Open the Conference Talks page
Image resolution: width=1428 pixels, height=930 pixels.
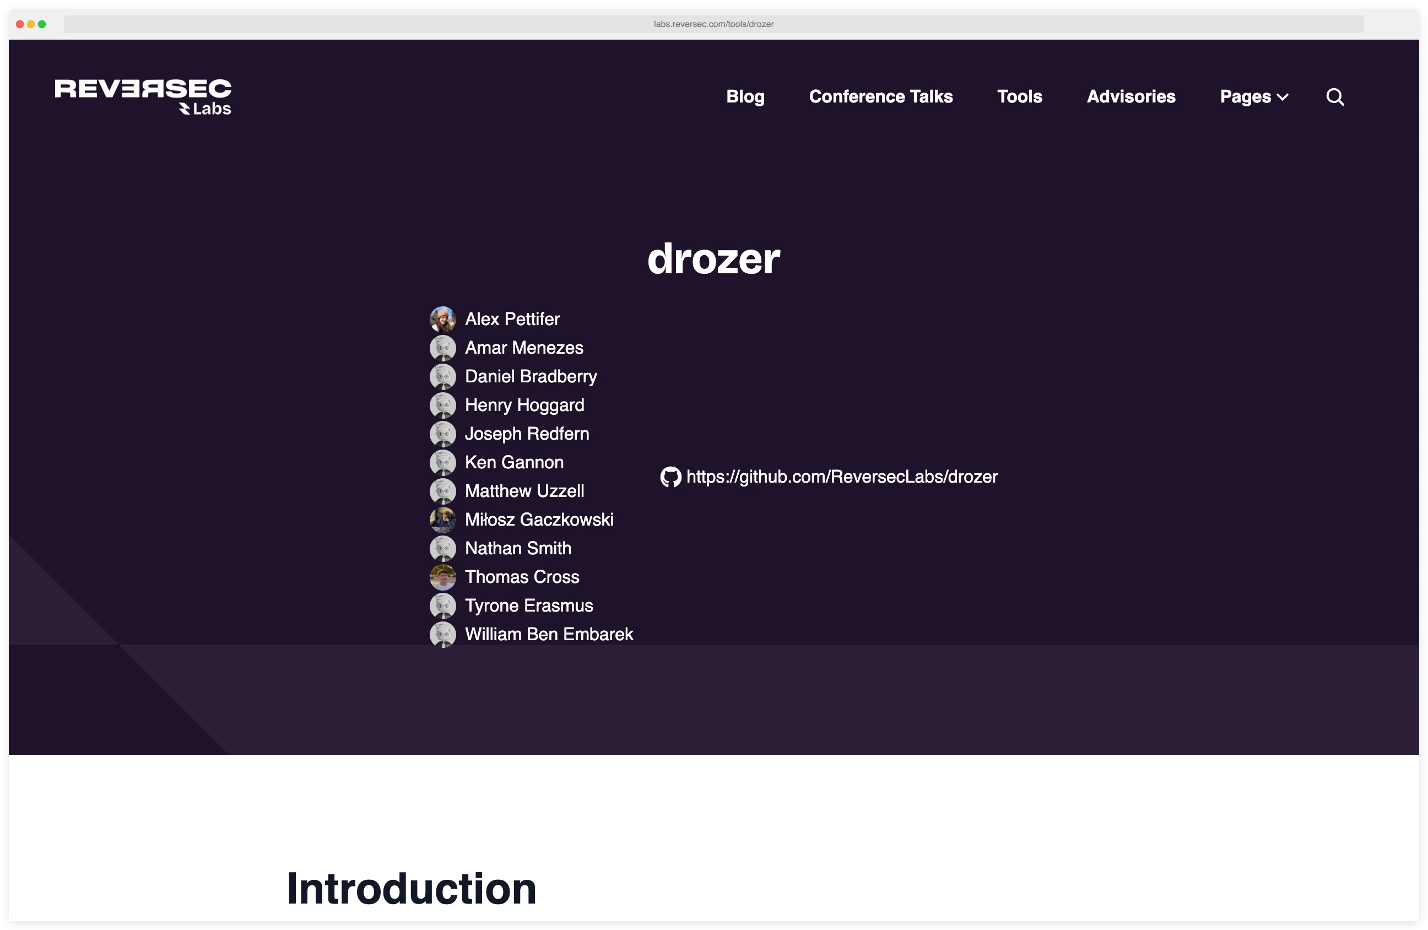click(x=881, y=96)
